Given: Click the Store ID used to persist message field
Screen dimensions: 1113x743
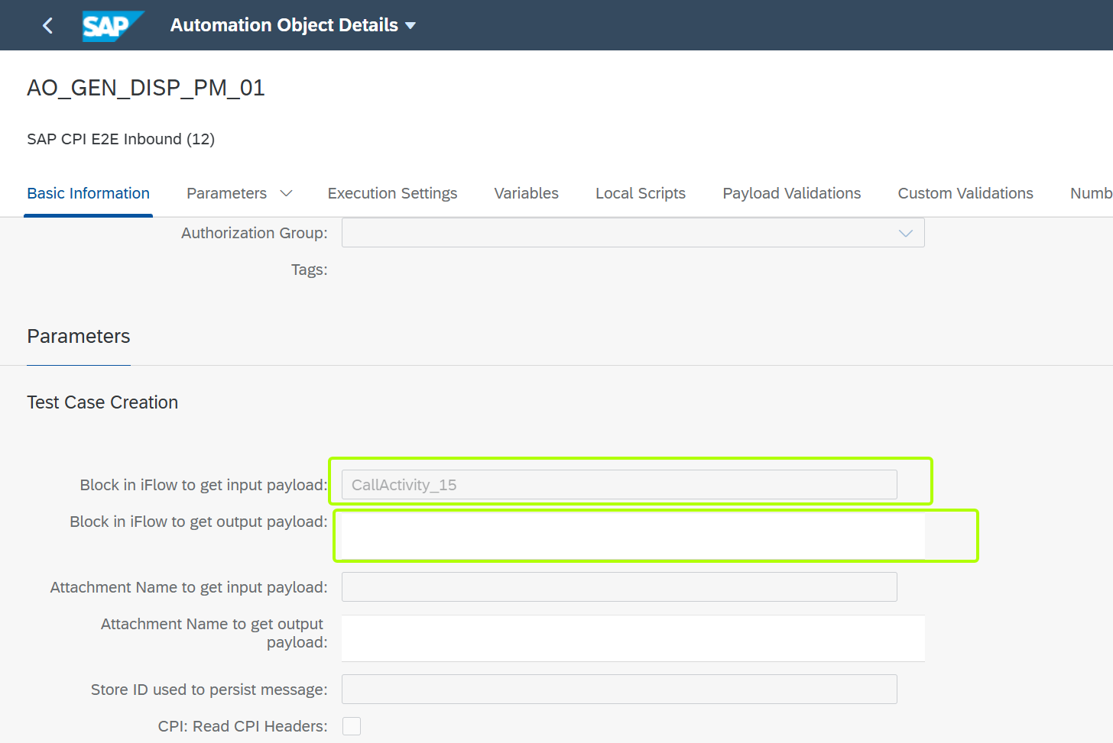Looking at the screenshot, I should pos(619,690).
